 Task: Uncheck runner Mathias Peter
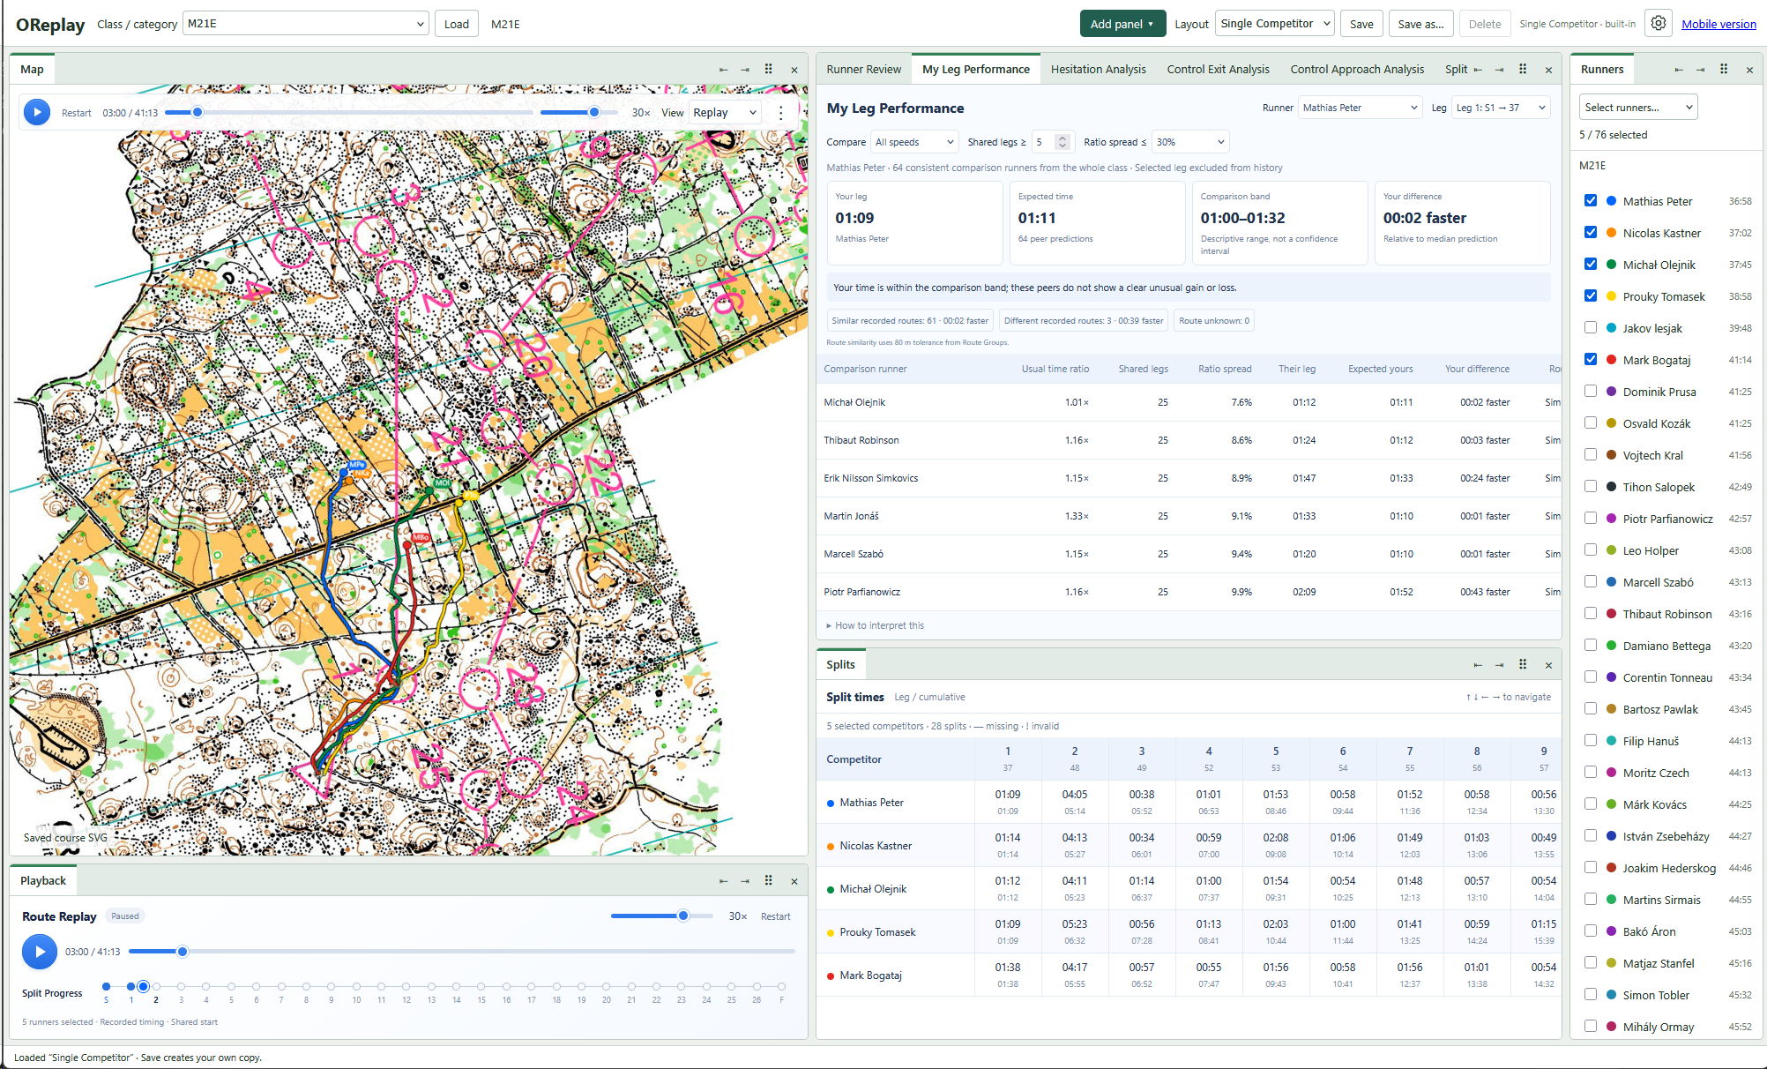tap(1591, 200)
